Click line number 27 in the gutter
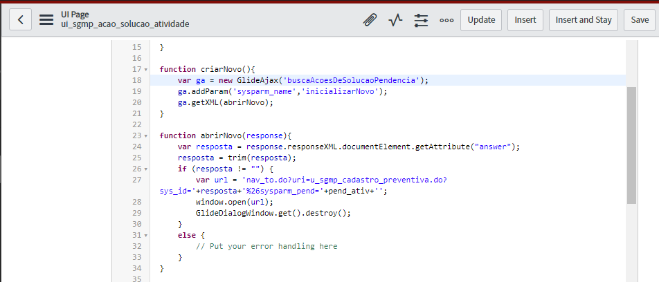Image resolution: width=659 pixels, height=282 pixels. (136, 180)
